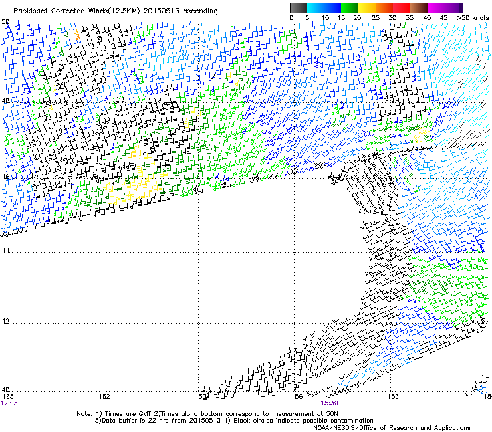Click the longitude label '-156'
The width and height of the screenshot is (492, 432).
[x=295, y=397]
